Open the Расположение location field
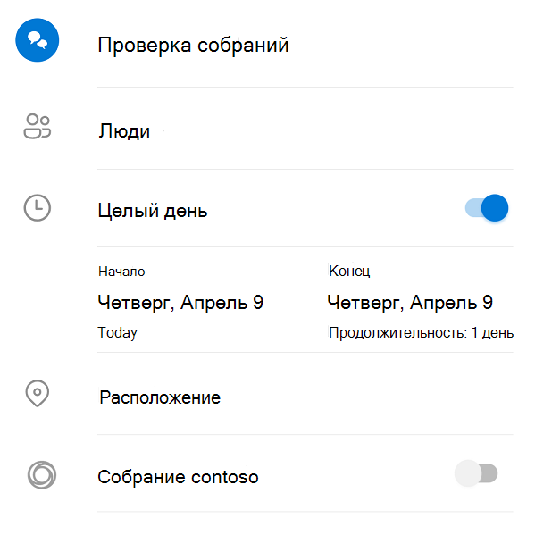Image resolution: width=535 pixels, height=535 pixels. click(x=305, y=397)
